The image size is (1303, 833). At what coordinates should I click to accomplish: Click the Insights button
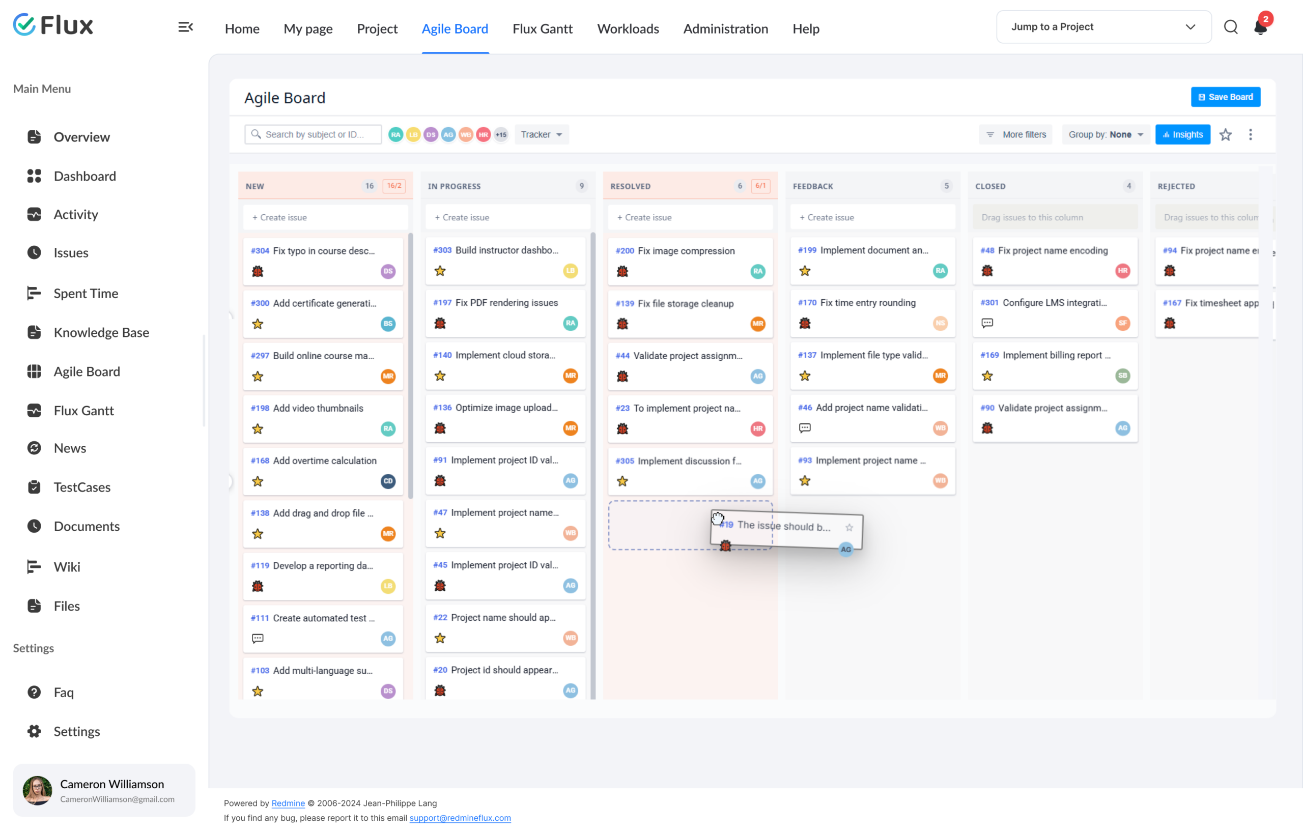pyautogui.click(x=1182, y=135)
